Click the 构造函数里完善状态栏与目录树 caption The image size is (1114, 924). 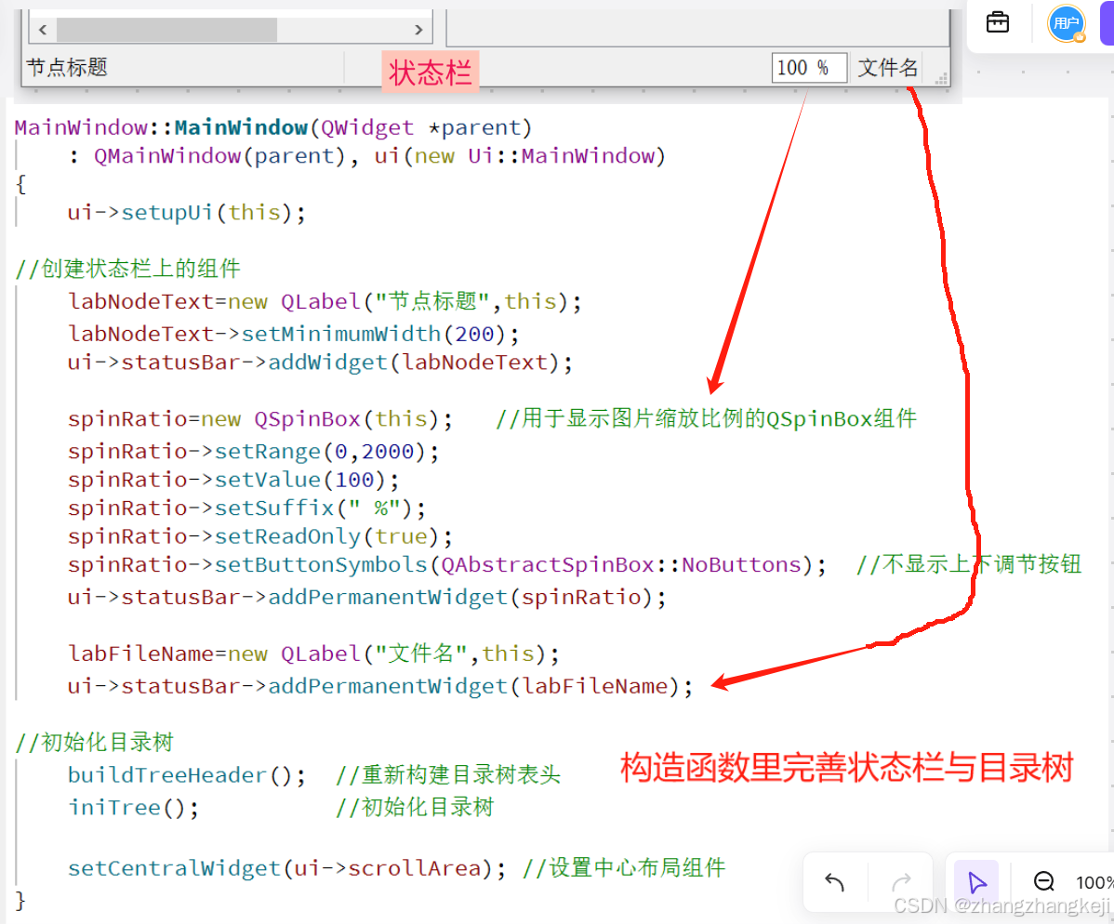[847, 768]
